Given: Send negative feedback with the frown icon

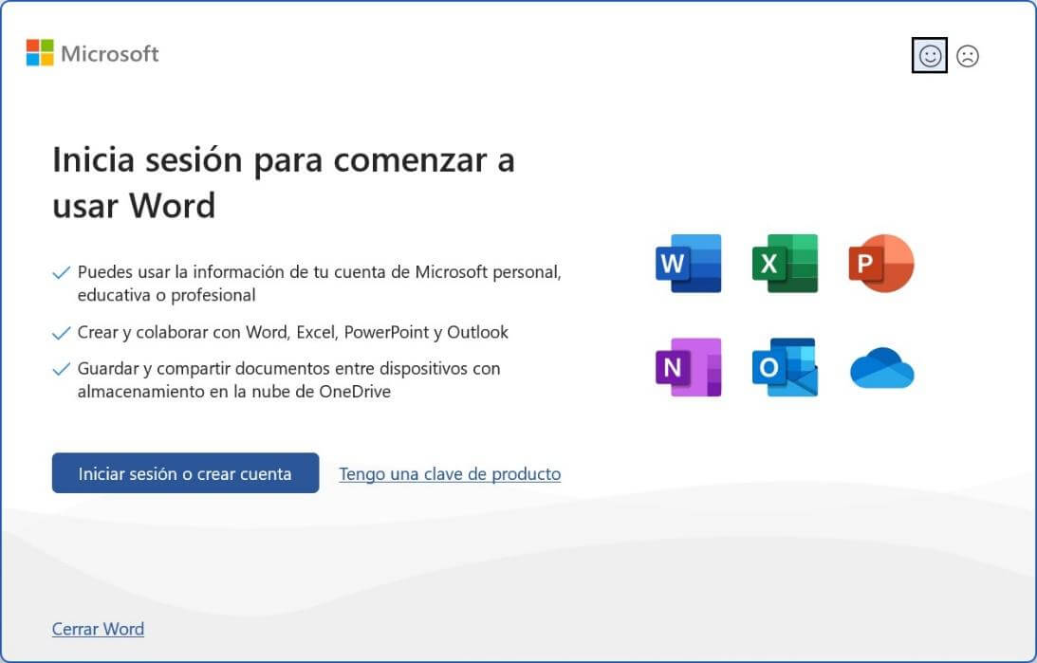Looking at the screenshot, I should tap(968, 56).
